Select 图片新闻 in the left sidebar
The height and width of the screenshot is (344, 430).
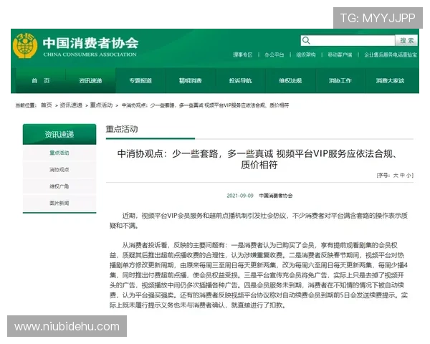point(59,203)
